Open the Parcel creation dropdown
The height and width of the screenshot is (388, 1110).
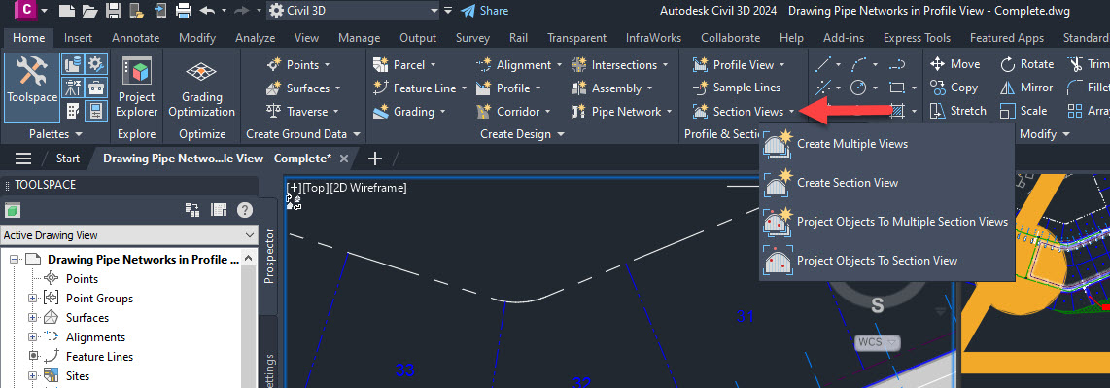pyautogui.click(x=405, y=64)
